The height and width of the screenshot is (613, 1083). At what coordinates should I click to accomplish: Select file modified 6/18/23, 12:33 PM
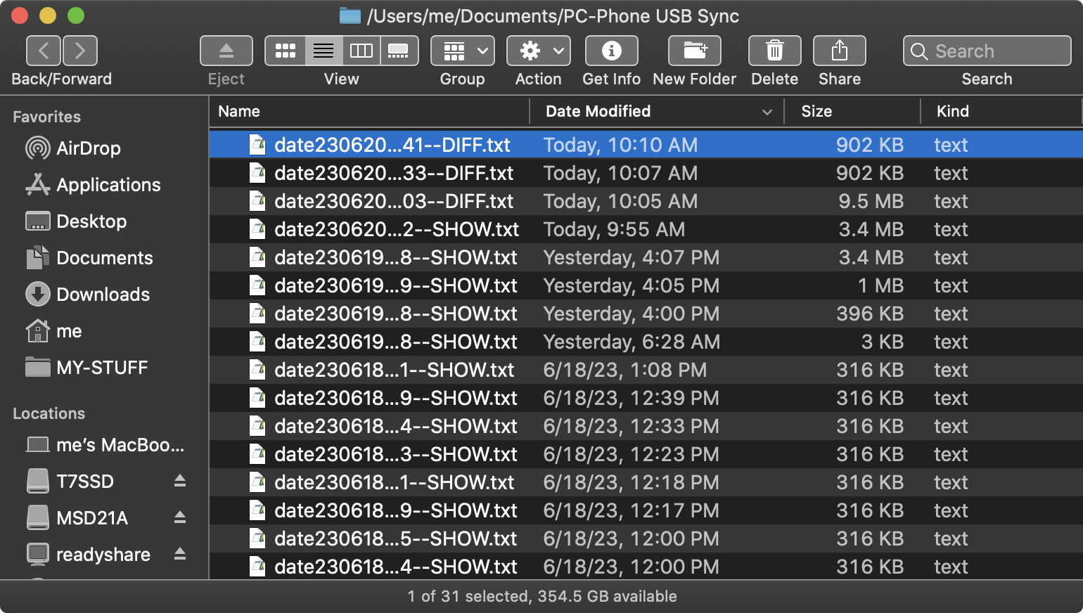pos(646,426)
